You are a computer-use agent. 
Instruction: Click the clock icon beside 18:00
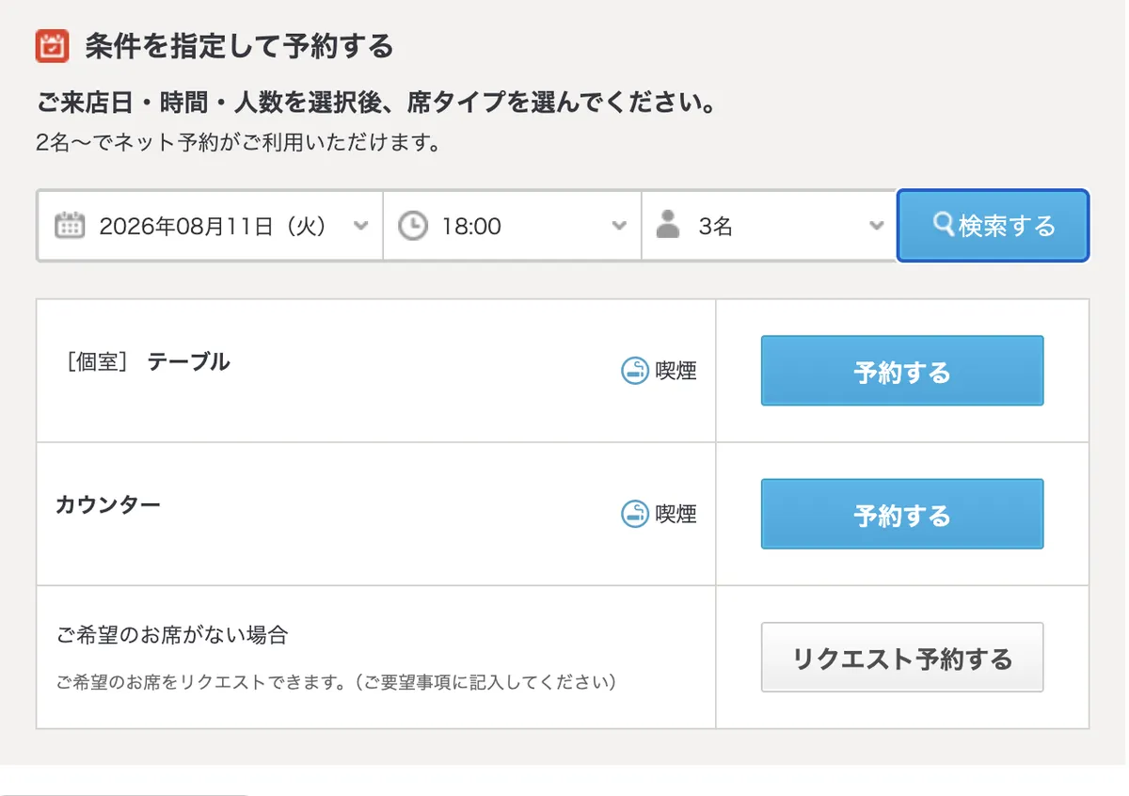tap(413, 226)
